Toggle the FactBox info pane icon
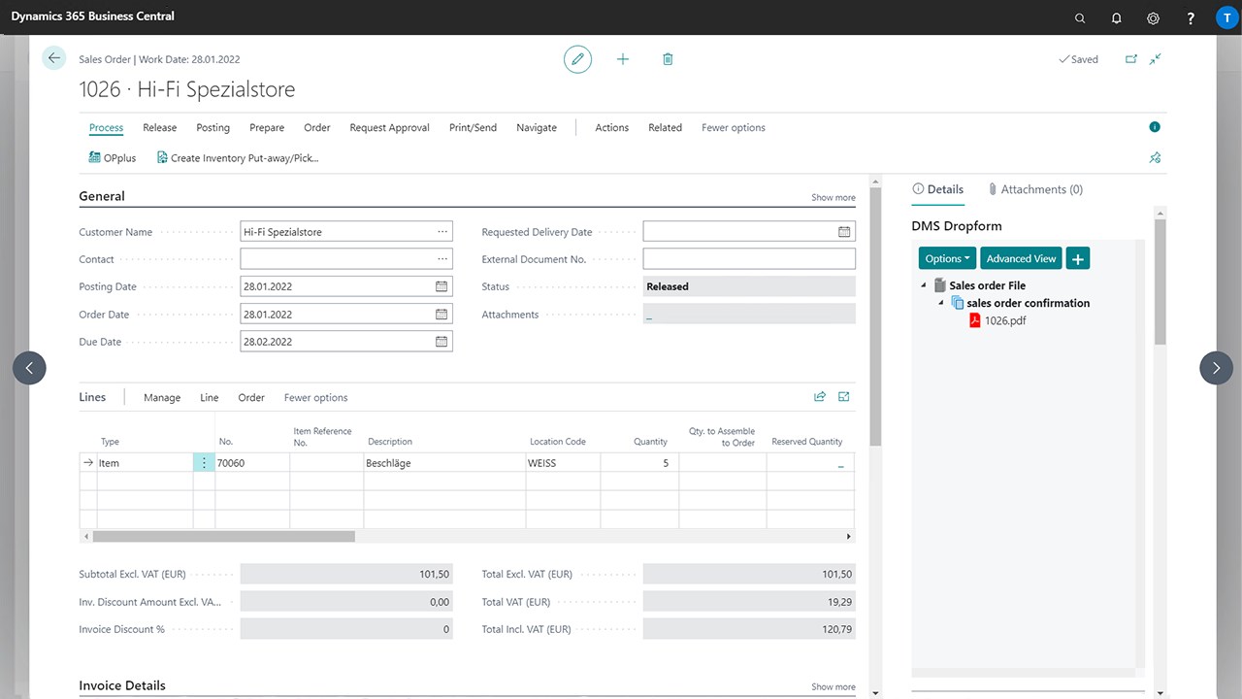 (x=1155, y=127)
